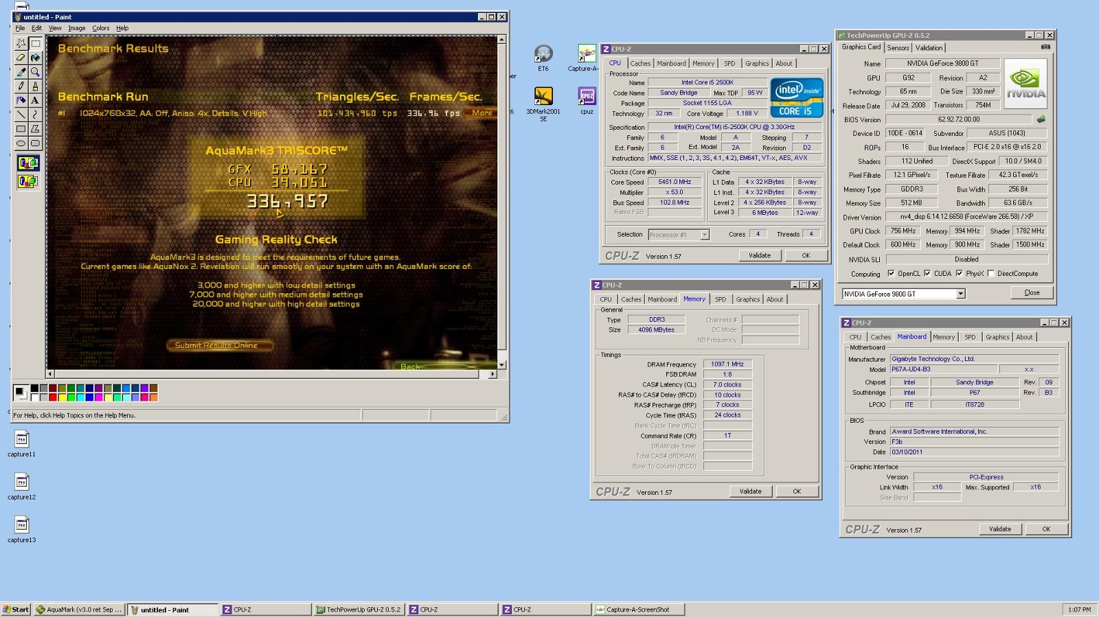Switch to the Validation tab in GPU-Z
The width and height of the screenshot is (1099, 617).
[x=929, y=48]
